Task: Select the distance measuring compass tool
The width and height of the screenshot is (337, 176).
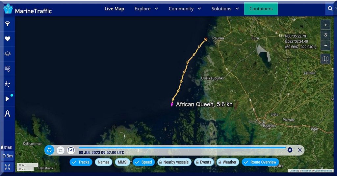Action: (x=7, y=114)
